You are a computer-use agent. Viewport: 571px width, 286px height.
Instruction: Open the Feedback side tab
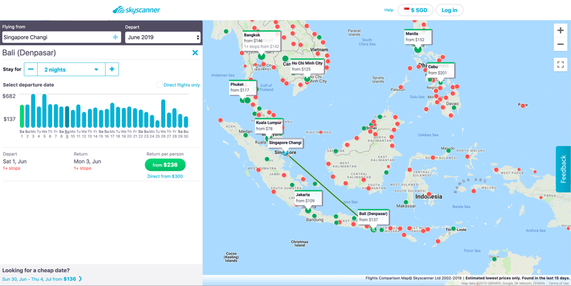tap(563, 169)
